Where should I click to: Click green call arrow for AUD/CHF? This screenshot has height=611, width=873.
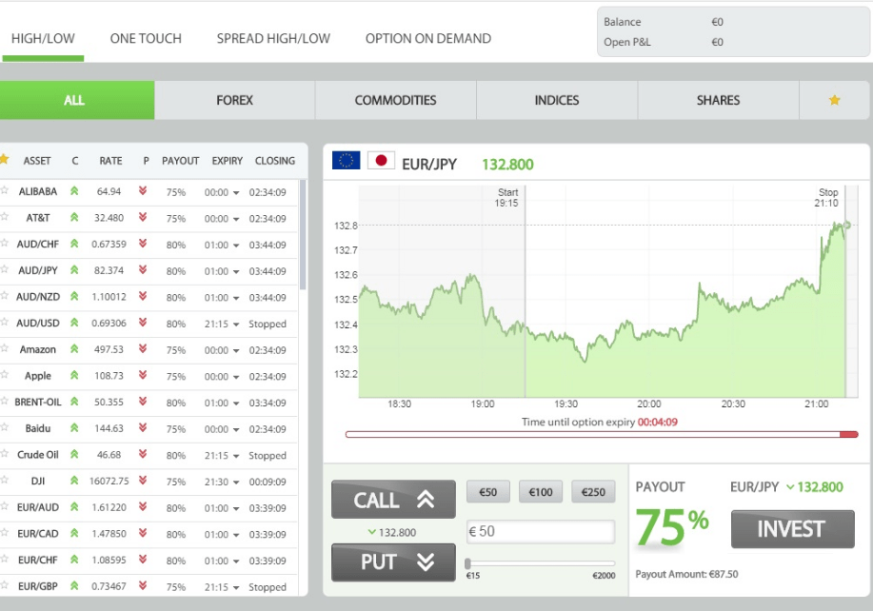point(74,244)
